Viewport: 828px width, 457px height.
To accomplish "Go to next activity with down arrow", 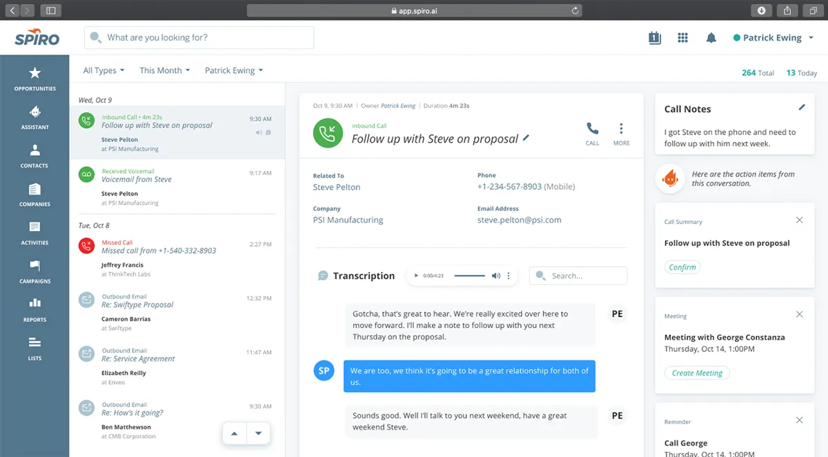I will pyautogui.click(x=258, y=434).
